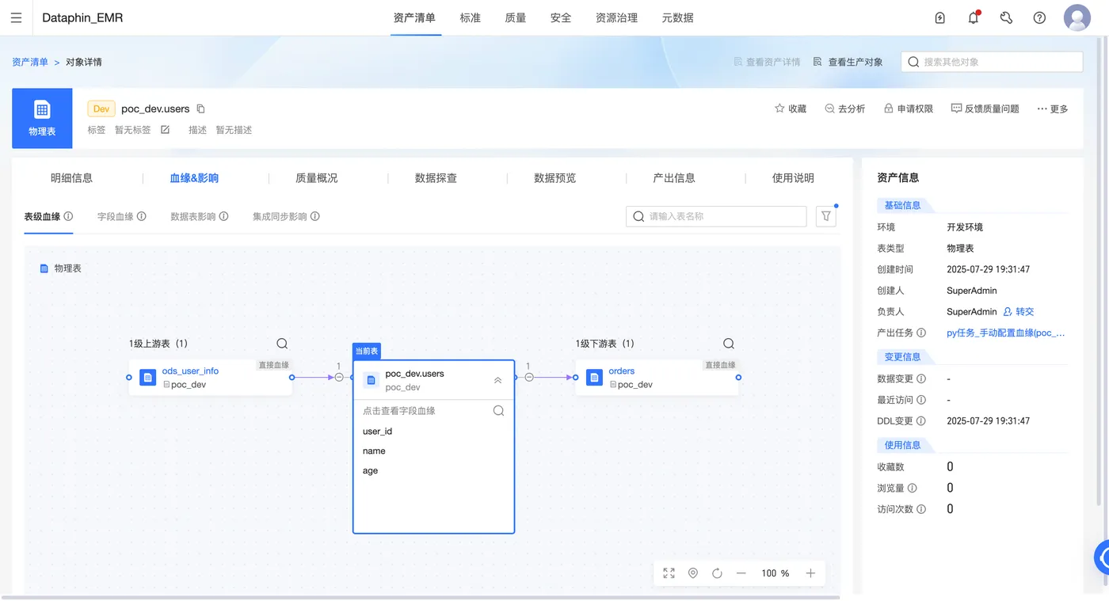Click the blue 物理表 type badge
The width and height of the screenshot is (1109, 601).
[x=42, y=118]
